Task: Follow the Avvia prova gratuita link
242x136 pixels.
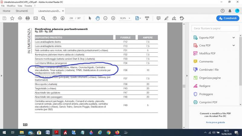Action: coord(215,122)
